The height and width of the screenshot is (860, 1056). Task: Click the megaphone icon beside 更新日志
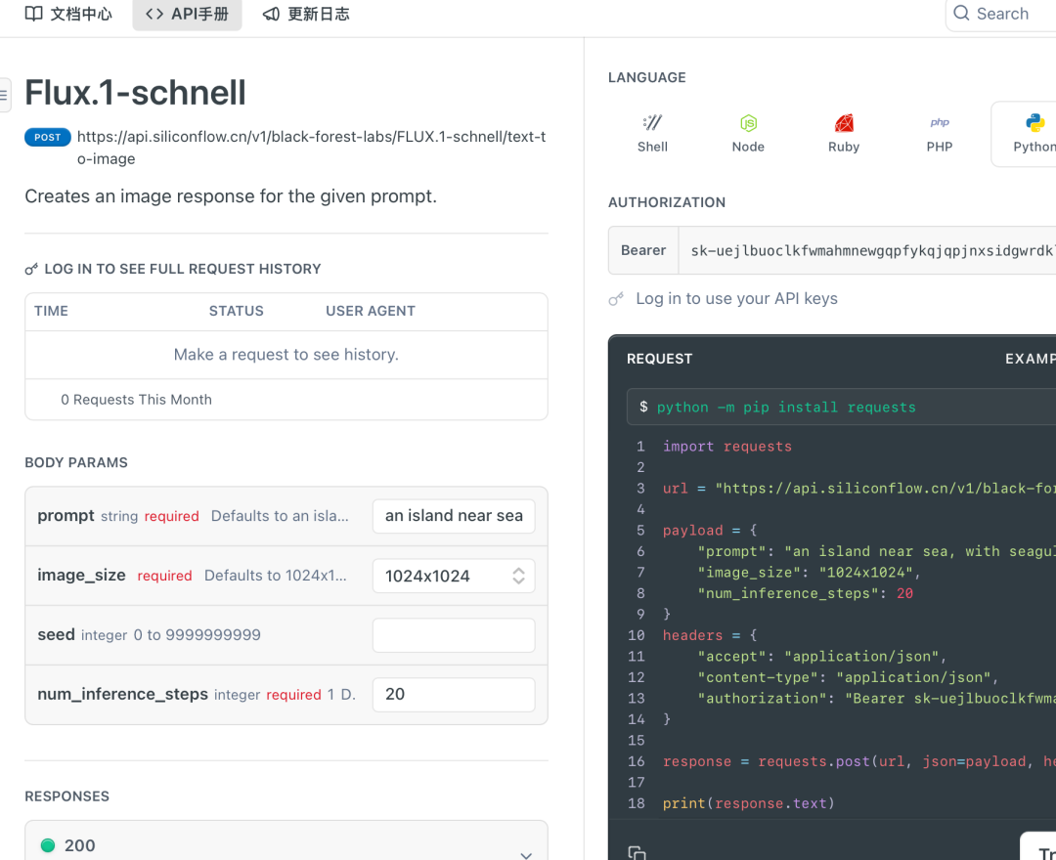click(x=271, y=14)
